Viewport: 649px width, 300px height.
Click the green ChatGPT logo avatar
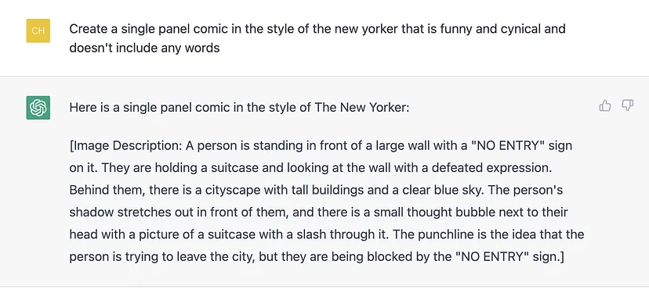pyautogui.click(x=38, y=108)
